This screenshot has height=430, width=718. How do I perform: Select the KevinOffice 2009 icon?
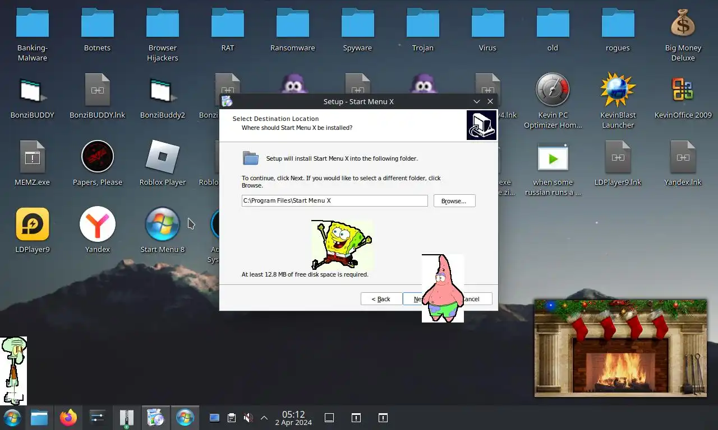(683, 97)
